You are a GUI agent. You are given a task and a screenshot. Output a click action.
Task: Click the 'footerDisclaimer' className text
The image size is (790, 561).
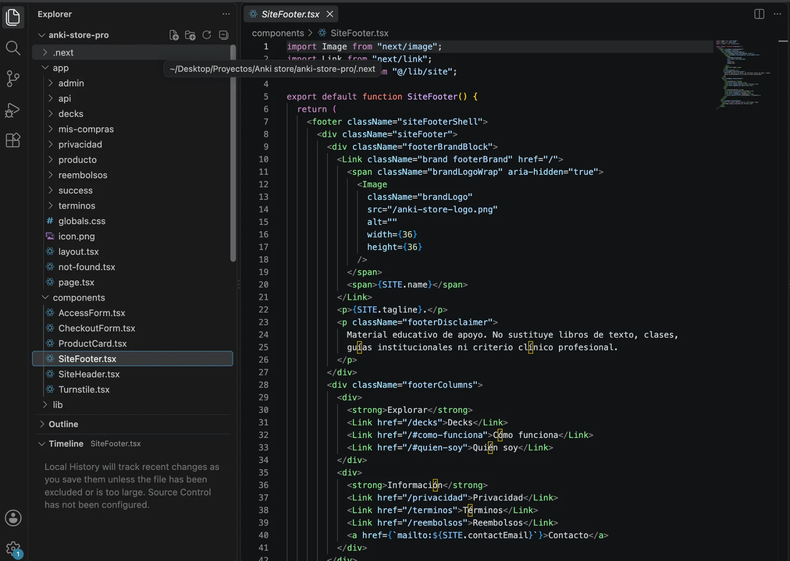coord(447,322)
